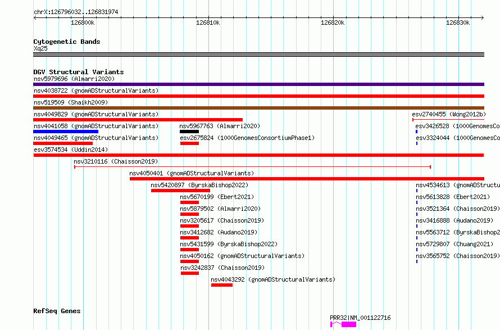Select the red nsv4050401 variant bar
500x330 pixels.
click(x=307, y=179)
